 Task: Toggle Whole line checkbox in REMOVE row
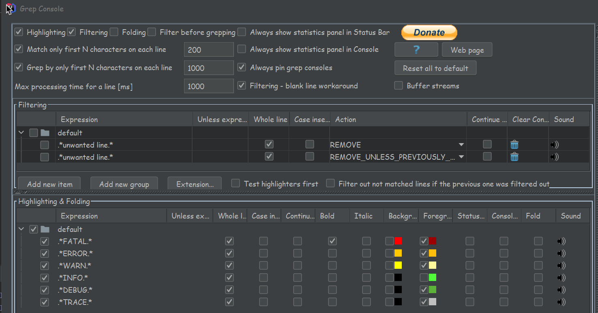[x=269, y=144]
